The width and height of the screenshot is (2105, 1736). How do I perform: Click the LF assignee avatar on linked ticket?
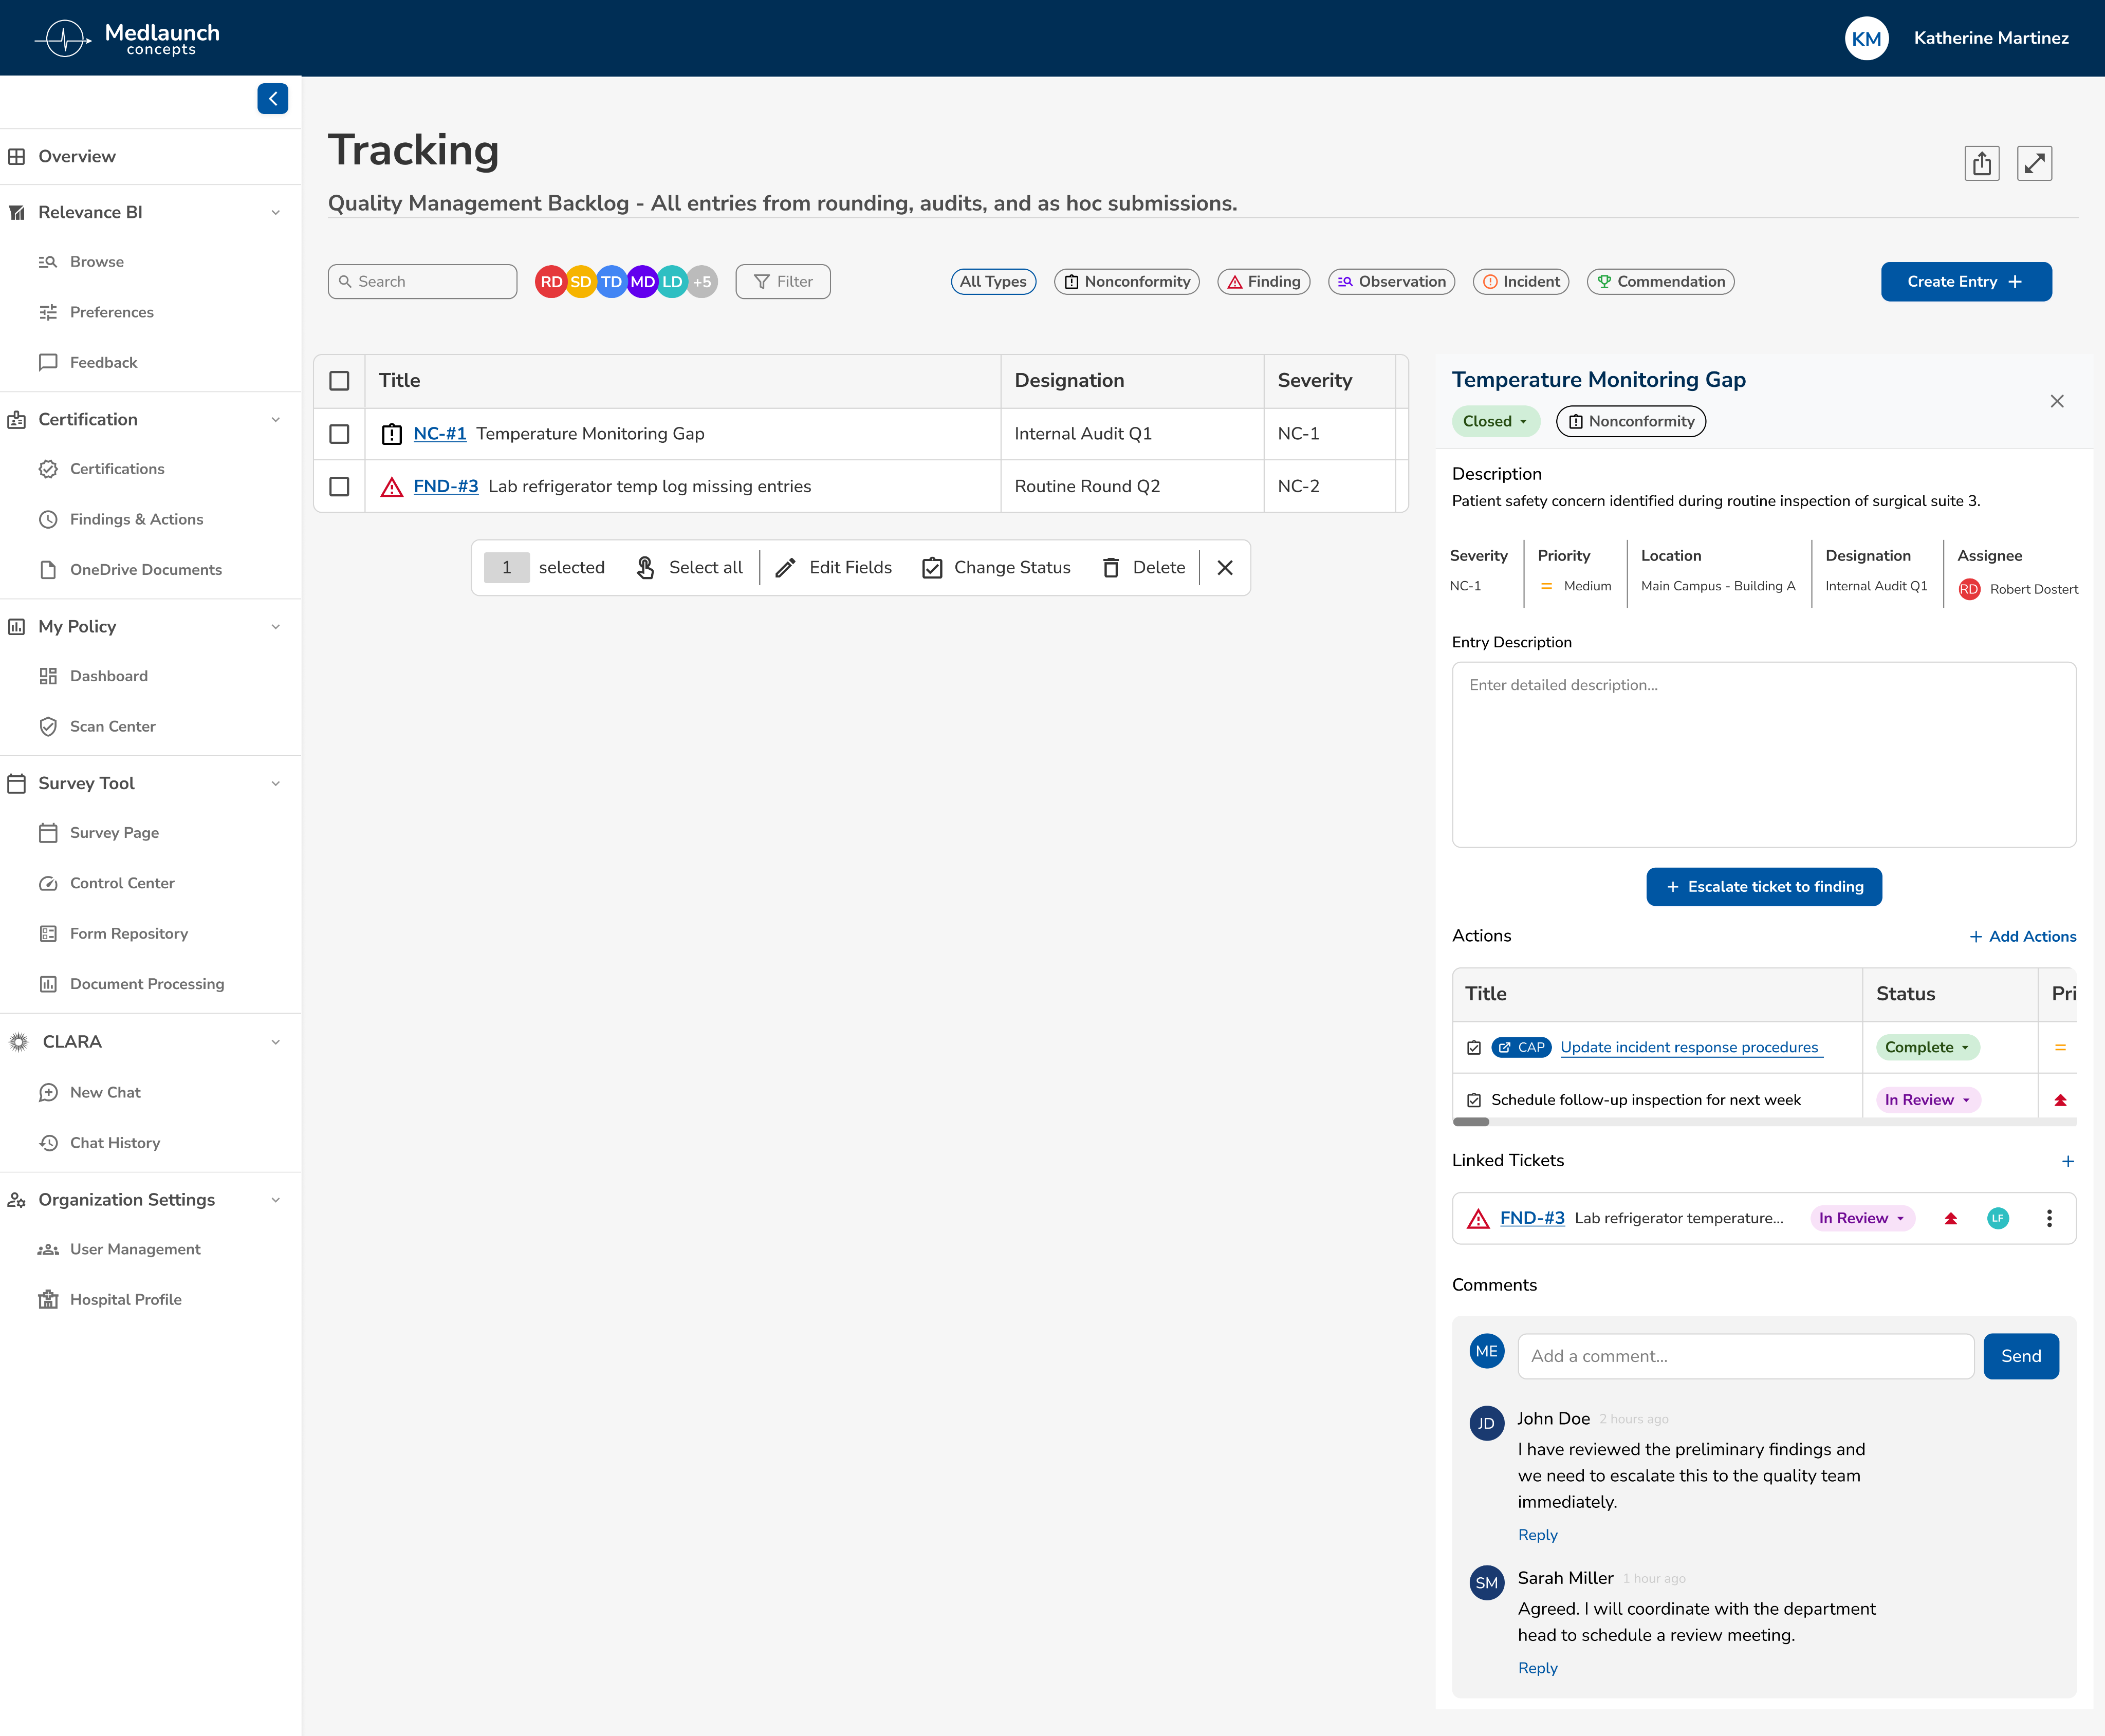tap(1998, 1218)
